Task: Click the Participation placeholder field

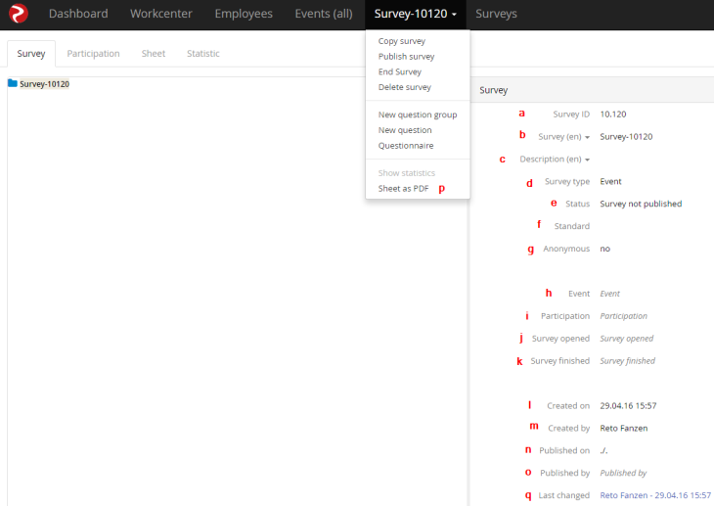Action: [x=623, y=316]
